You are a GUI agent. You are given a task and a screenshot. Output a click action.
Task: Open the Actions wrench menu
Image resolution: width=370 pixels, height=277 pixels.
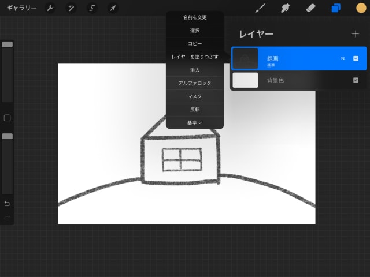[x=50, y=8]
